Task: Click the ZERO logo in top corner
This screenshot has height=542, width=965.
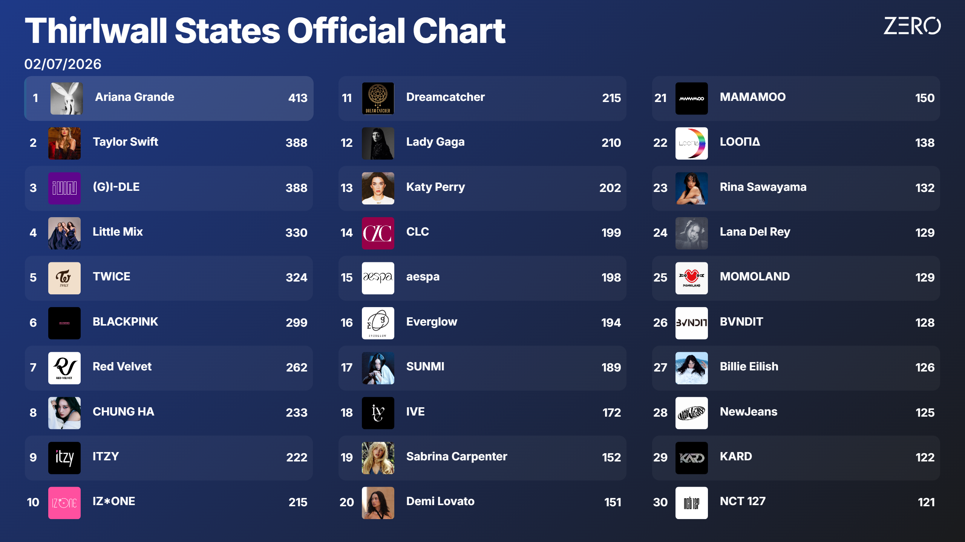Action: [912, 26]
